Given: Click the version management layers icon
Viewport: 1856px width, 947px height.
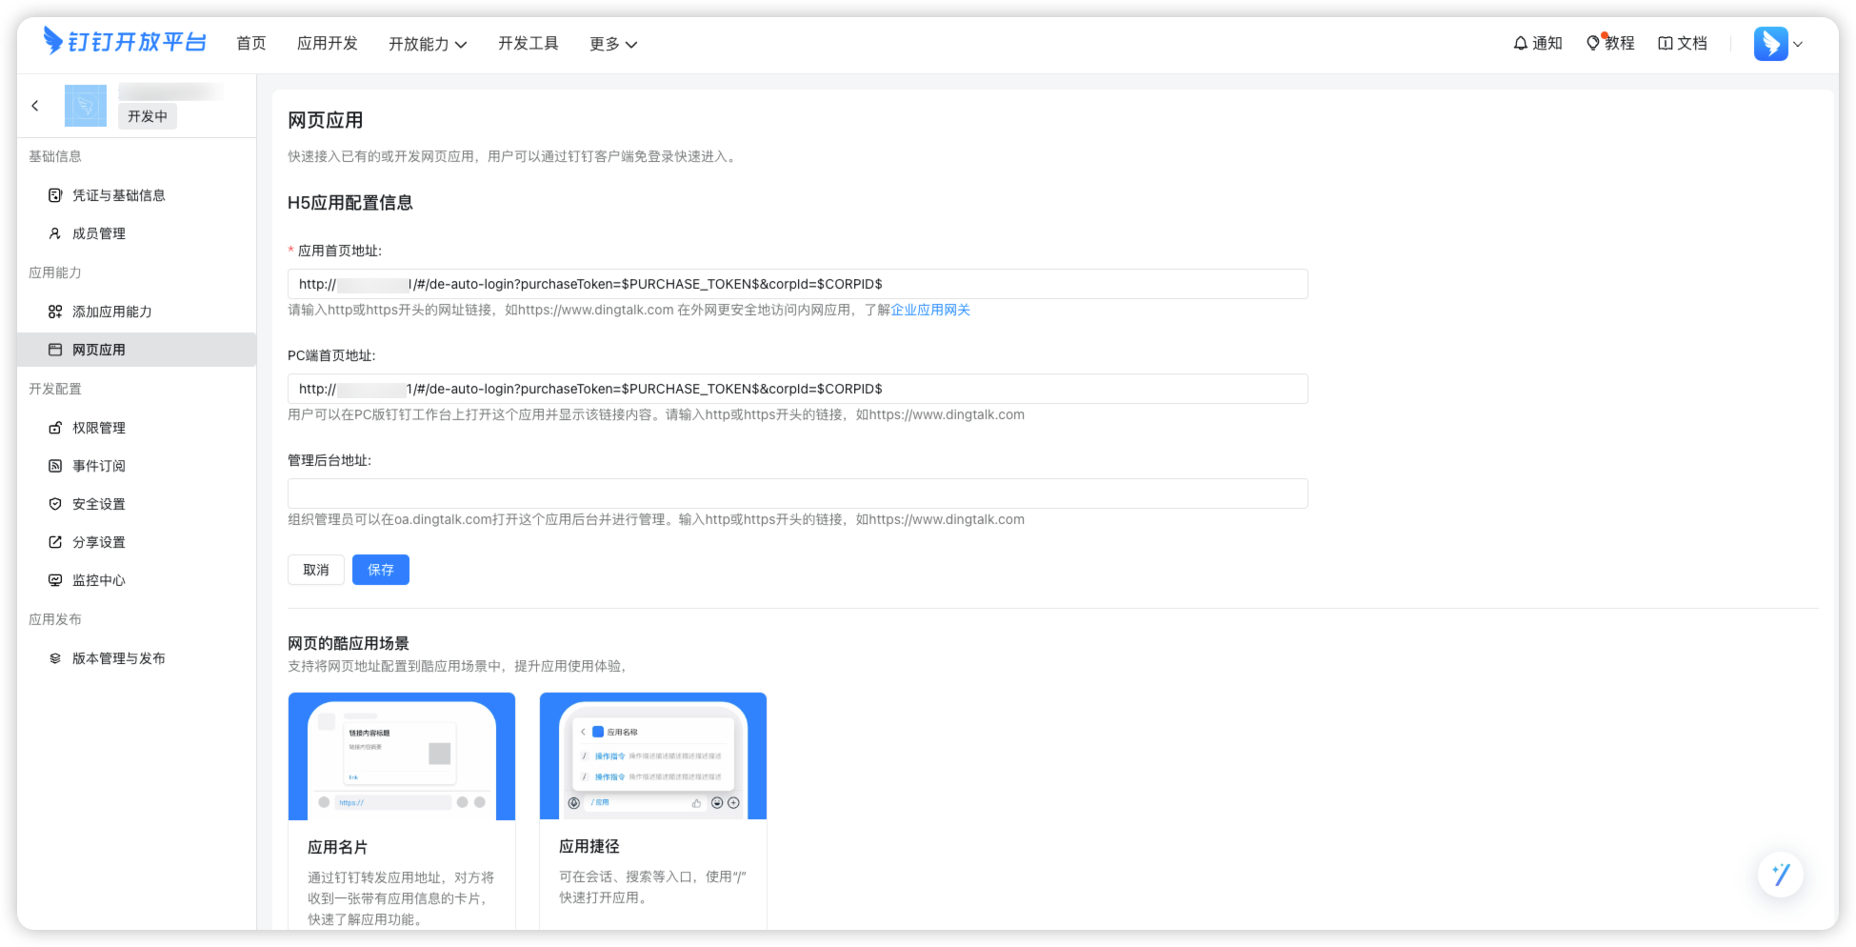Looking at the screenshot, I should pyautogui.click(x=55, y=658).
